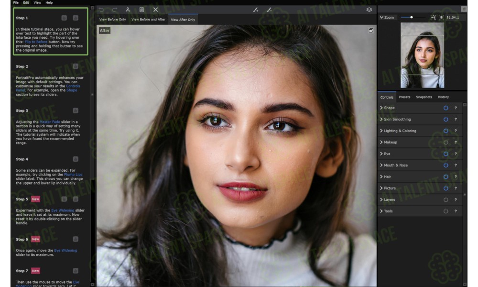Click the add person icon in the toolbar
This screenshot has height=287, width=478.
click(128, 10)
